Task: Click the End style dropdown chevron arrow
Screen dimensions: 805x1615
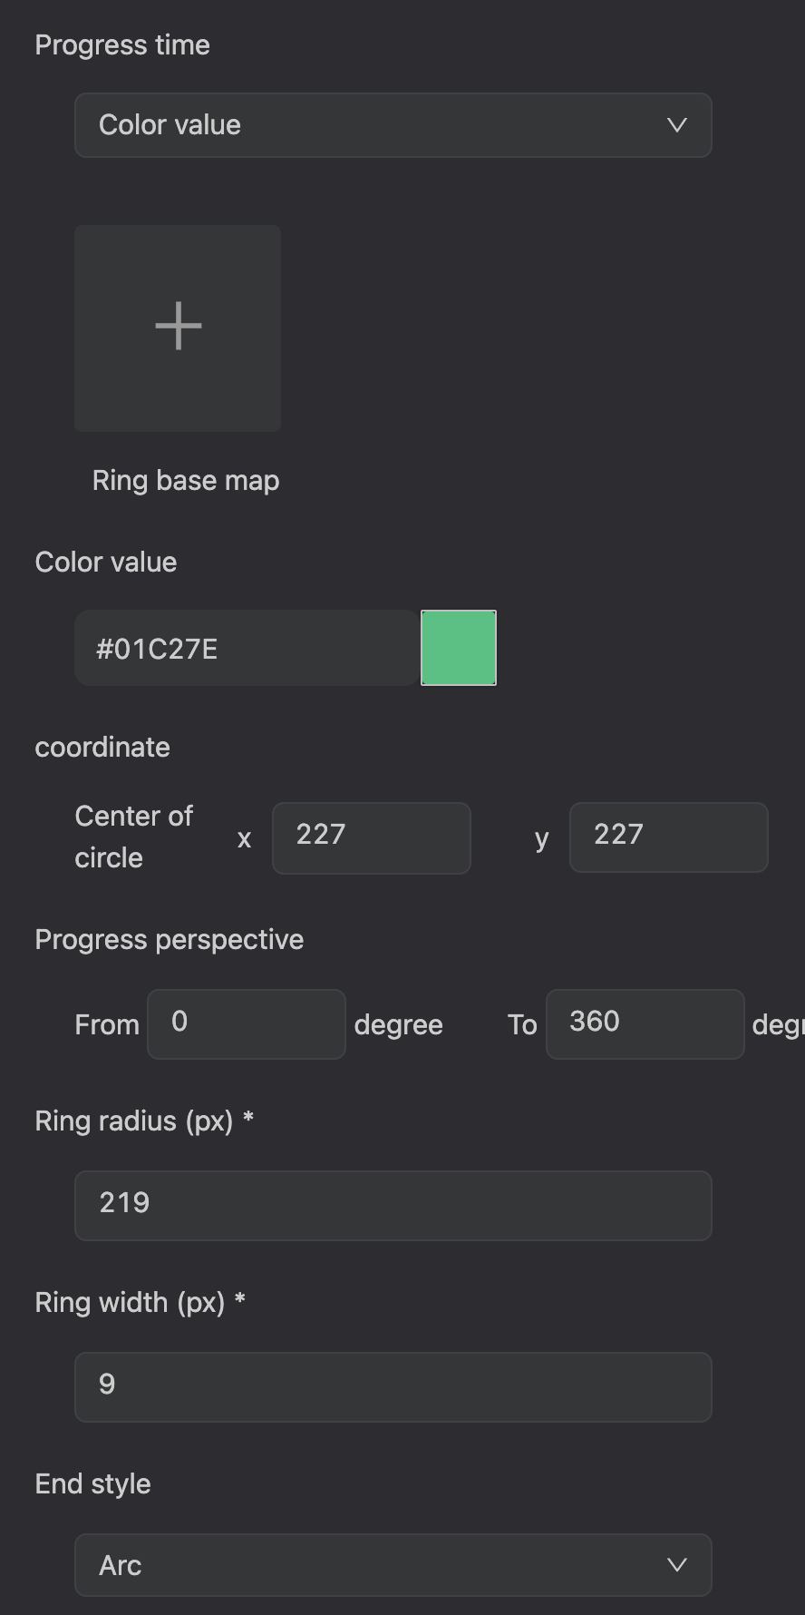Action: (676, 1565)
